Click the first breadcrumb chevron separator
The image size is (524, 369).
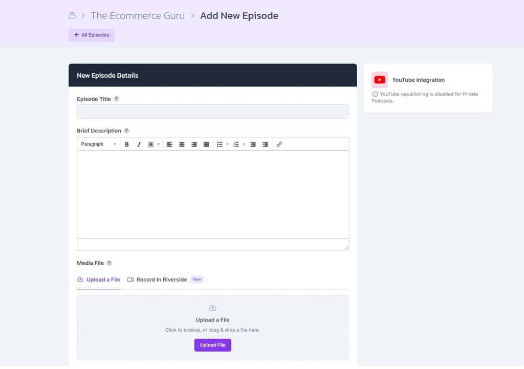point(83,15)
